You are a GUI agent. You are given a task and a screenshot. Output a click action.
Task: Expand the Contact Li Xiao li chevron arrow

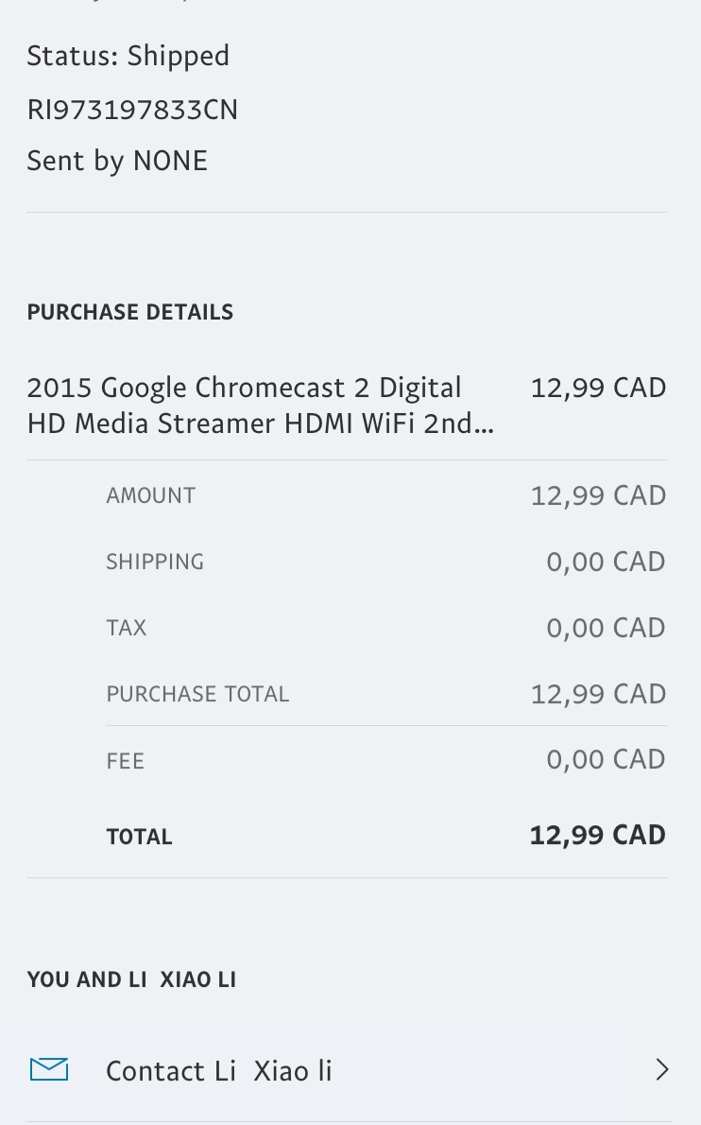pos(662,1069)
